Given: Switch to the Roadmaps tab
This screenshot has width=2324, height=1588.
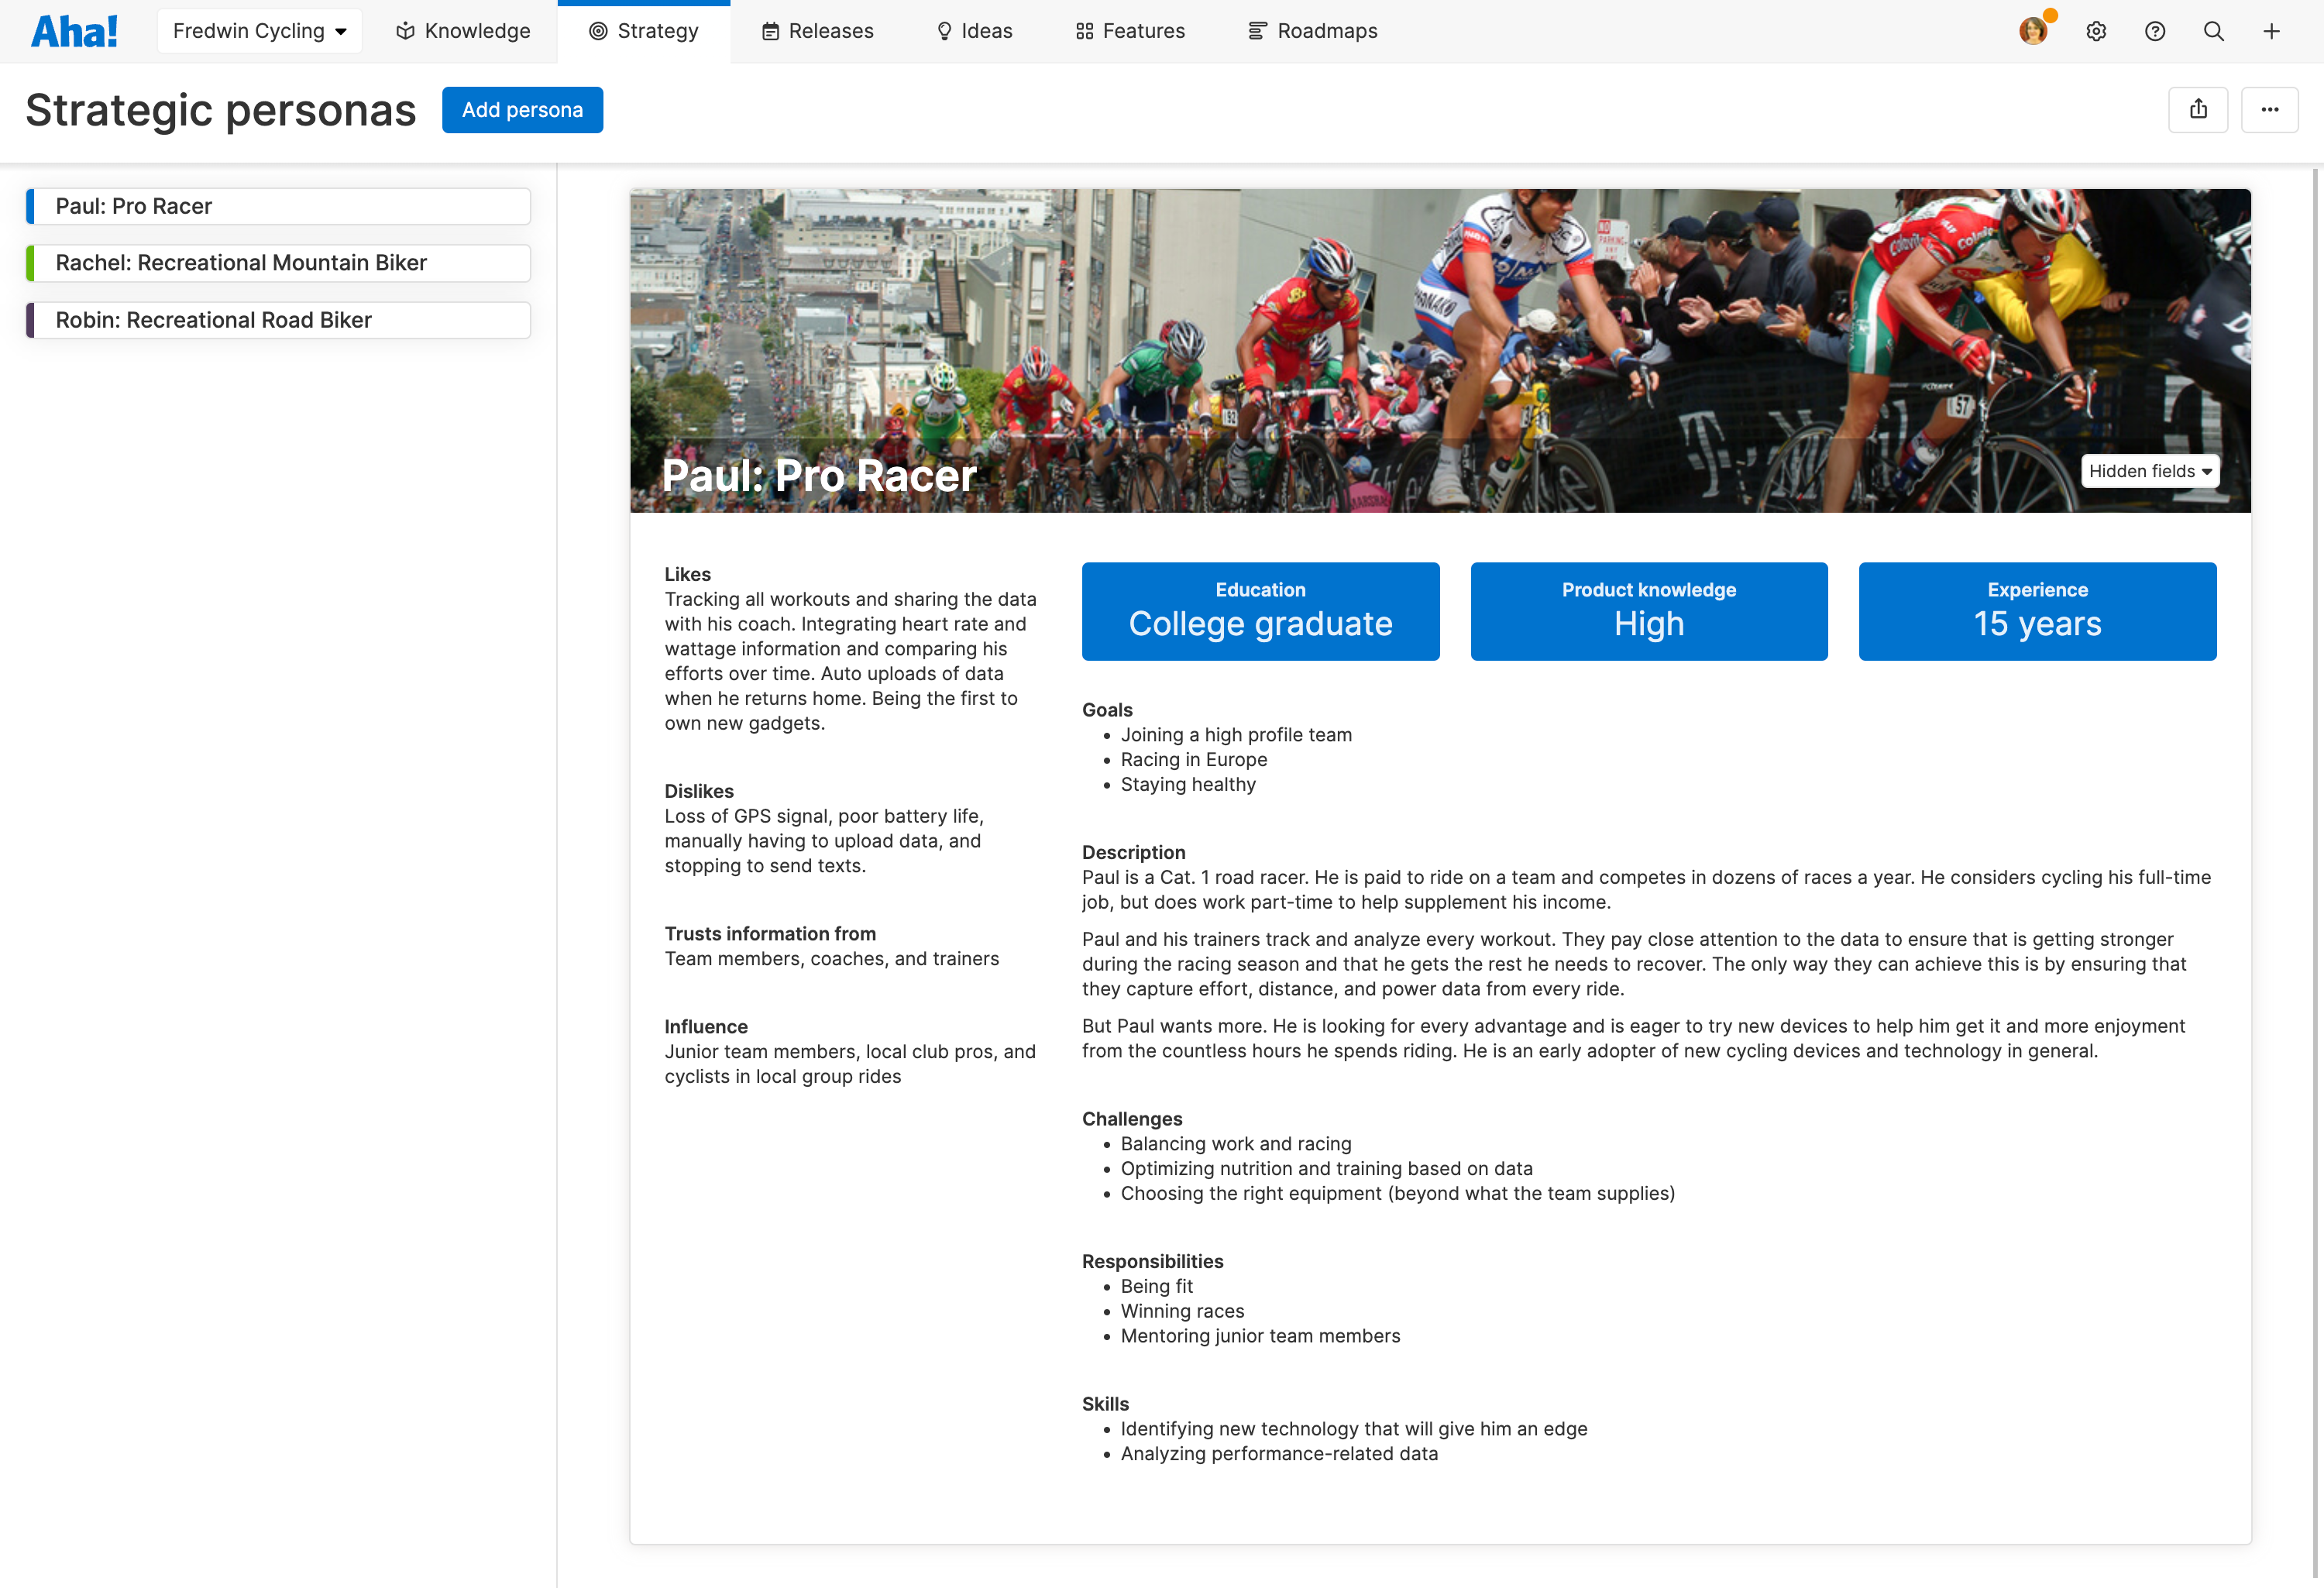Looking at the screenshot, I should pyautogui.click(x=1312, y=31).
